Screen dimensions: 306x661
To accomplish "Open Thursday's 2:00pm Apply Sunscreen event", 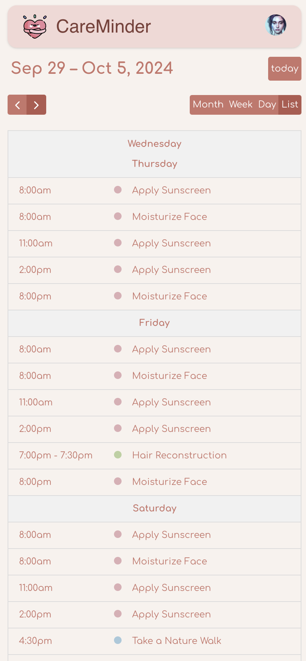I will pos(172,270).
